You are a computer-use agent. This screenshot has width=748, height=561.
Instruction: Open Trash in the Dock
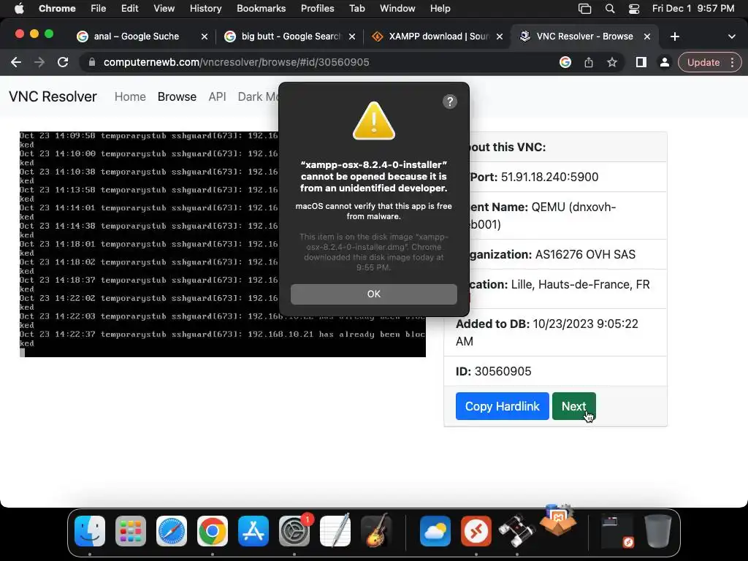pos(658,531)
